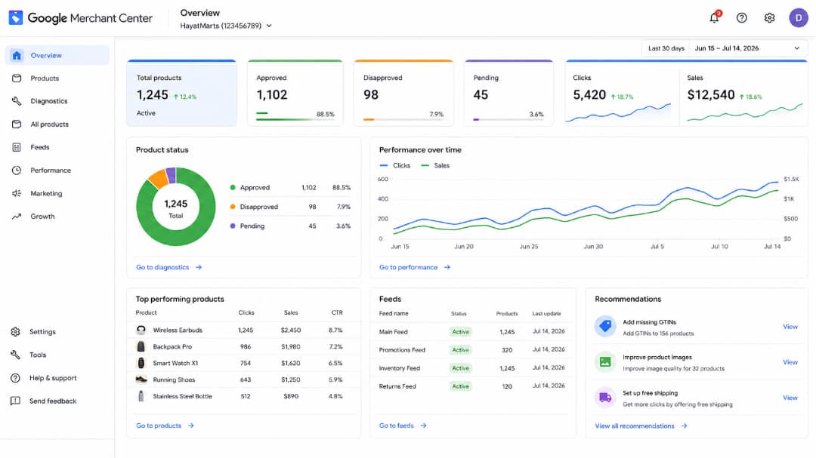This screenshot has width=816, height=458.
Task: Click the Backpack Pro product thumbnail
Action: 141,346
